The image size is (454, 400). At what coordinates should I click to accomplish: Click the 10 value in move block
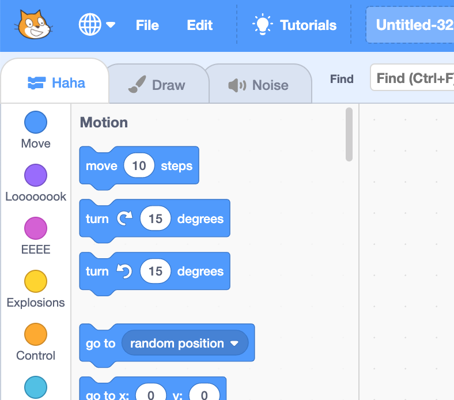[139, 166]
